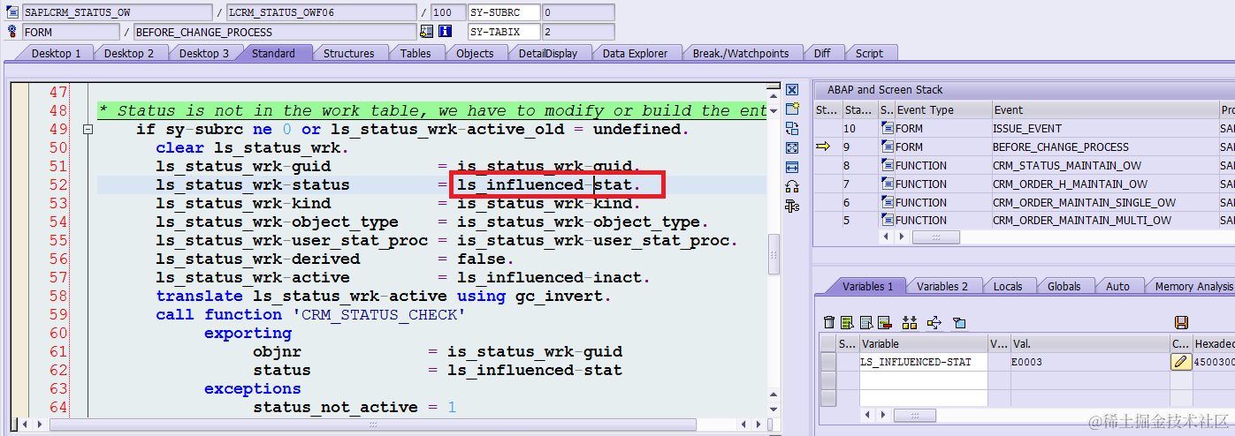Click the filter-style icon in Variables toolbar
The image size is (1235, 436).
959,323
